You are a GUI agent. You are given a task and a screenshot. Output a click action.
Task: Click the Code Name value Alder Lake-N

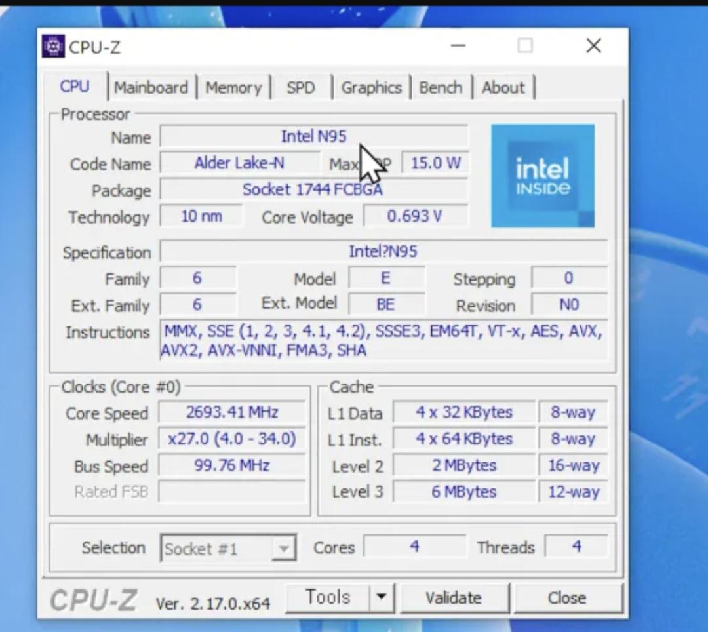point(240,163)
